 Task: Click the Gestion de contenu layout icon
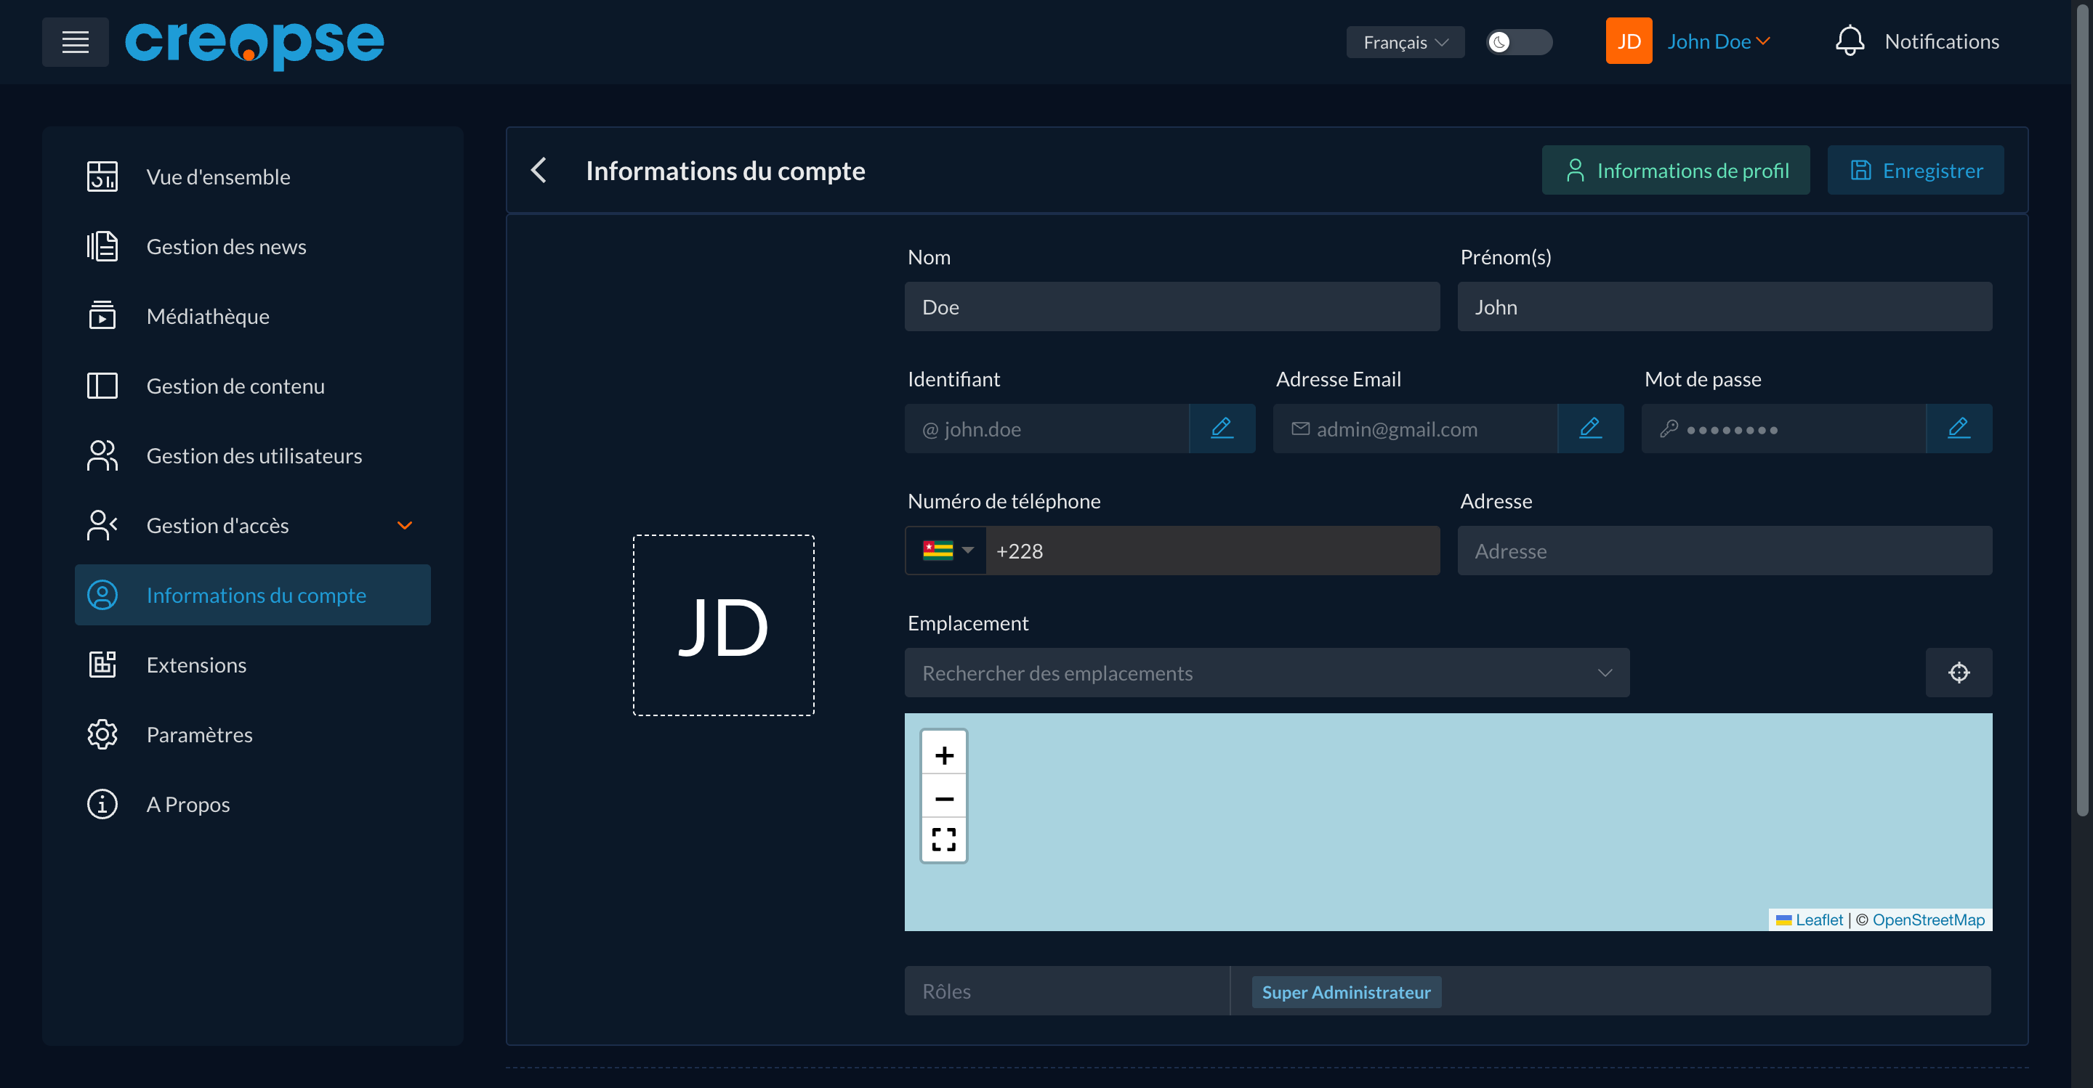point(102,386)
